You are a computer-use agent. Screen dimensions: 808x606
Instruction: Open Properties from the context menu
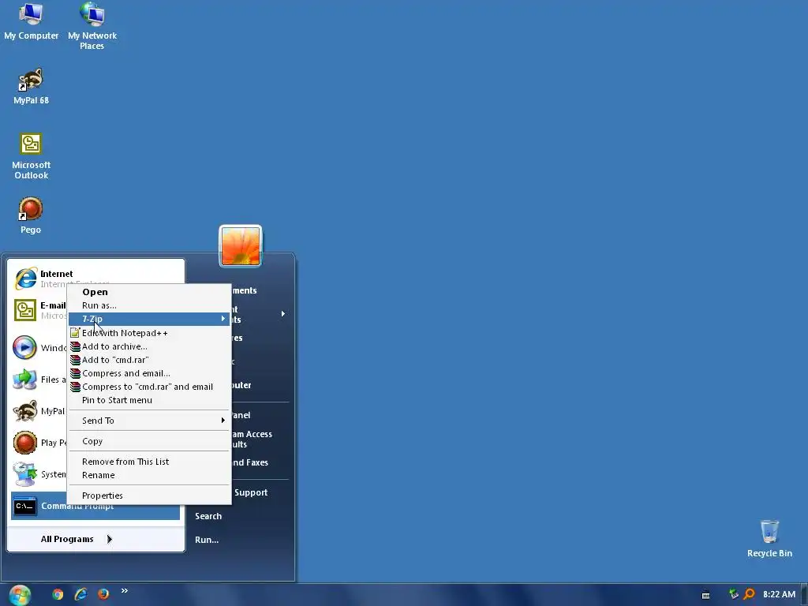point(149,496)
